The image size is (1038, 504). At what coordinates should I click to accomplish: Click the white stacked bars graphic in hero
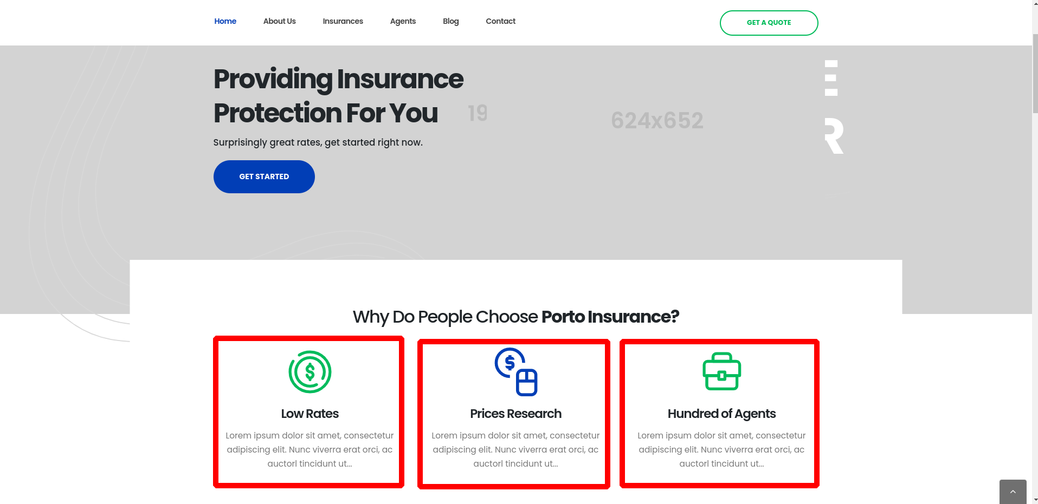[831, 78]
